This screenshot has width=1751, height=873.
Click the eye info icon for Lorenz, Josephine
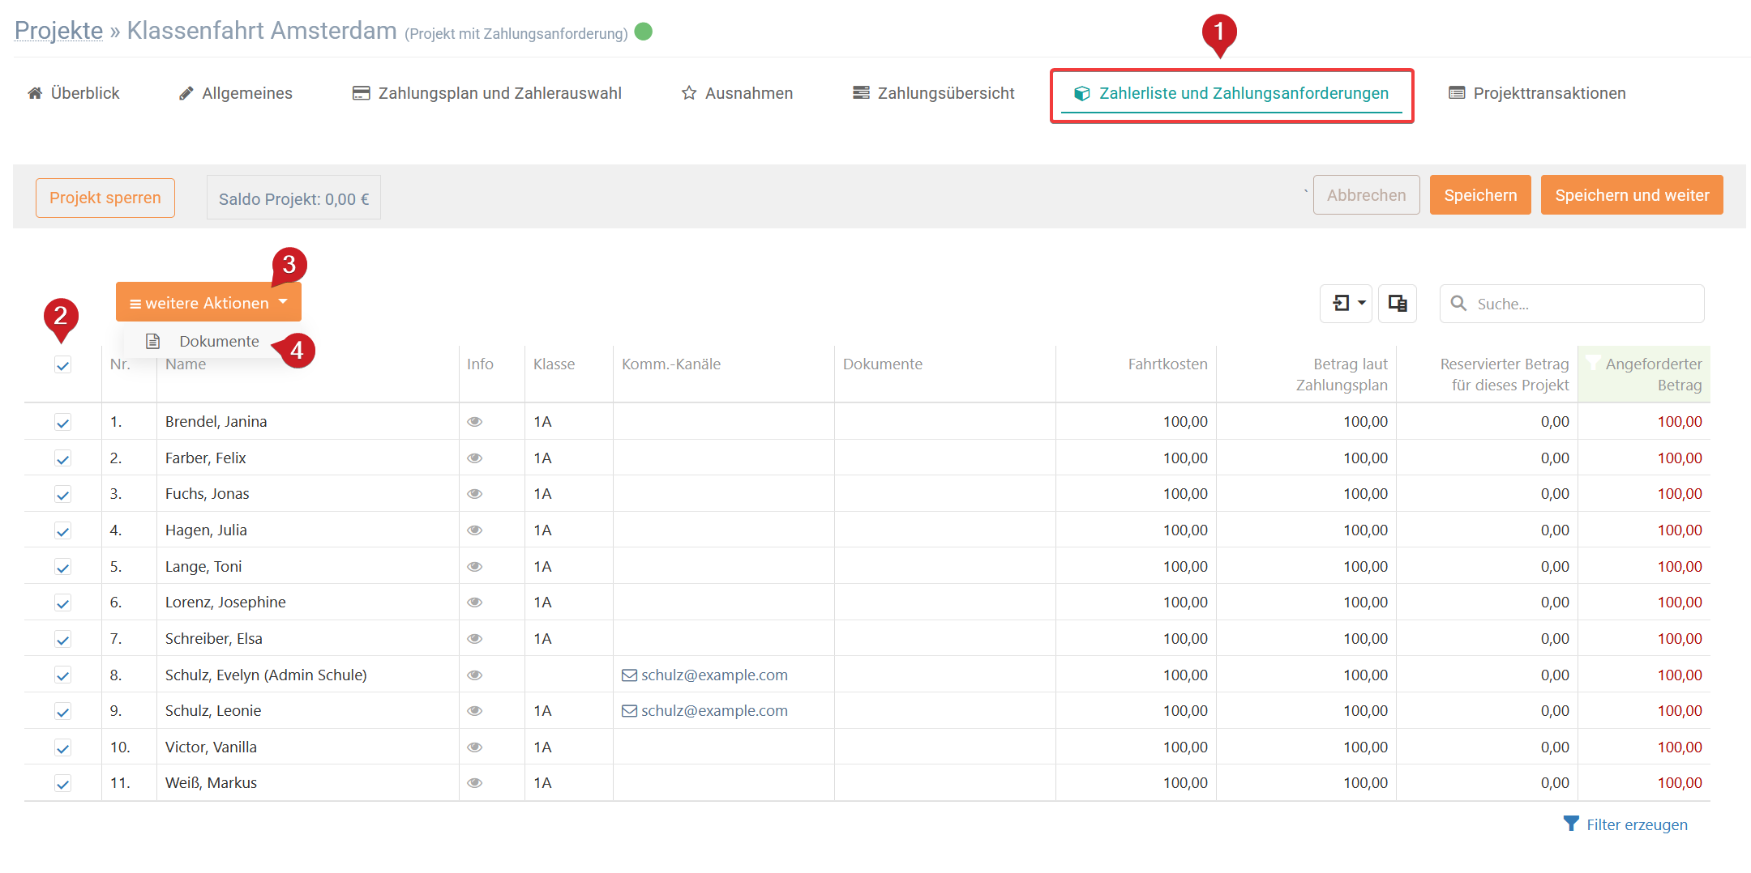coord(475,603)
